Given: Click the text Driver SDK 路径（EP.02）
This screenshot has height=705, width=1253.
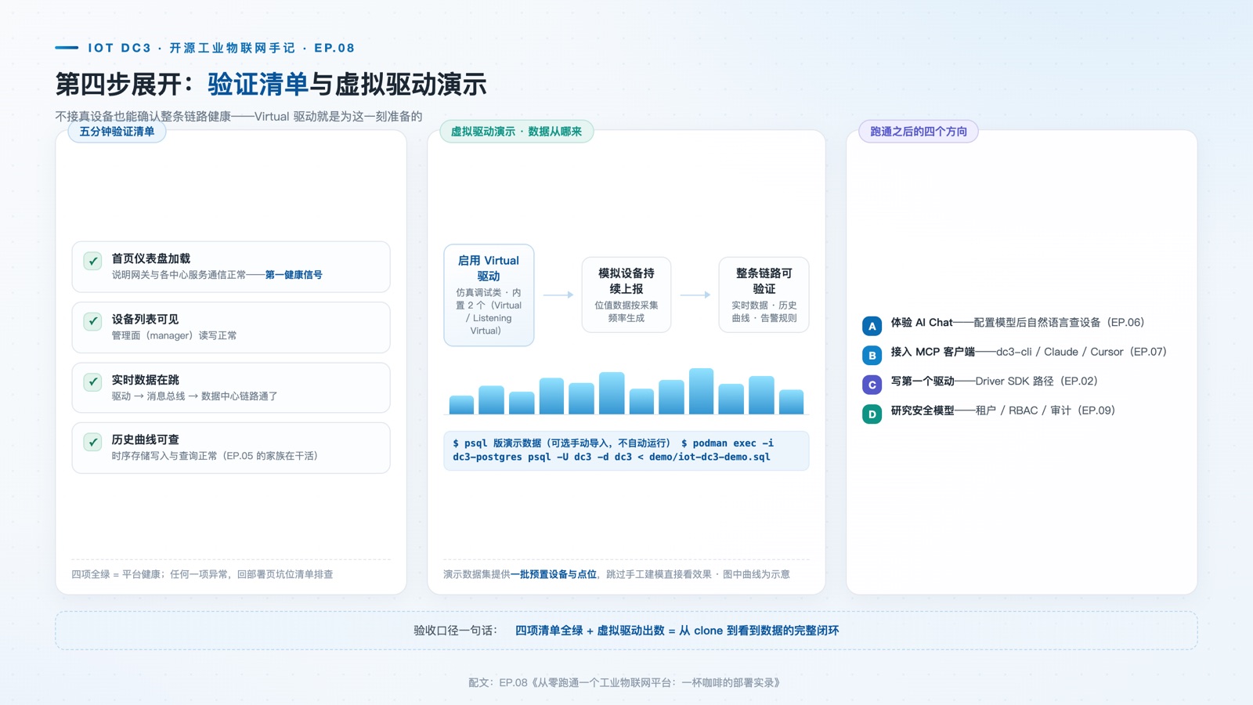Looking at the screenshot, I should pos(1037,381).
